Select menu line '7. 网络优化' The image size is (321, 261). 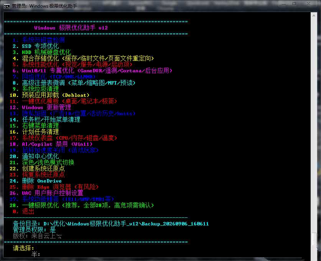tap(54, 77)
